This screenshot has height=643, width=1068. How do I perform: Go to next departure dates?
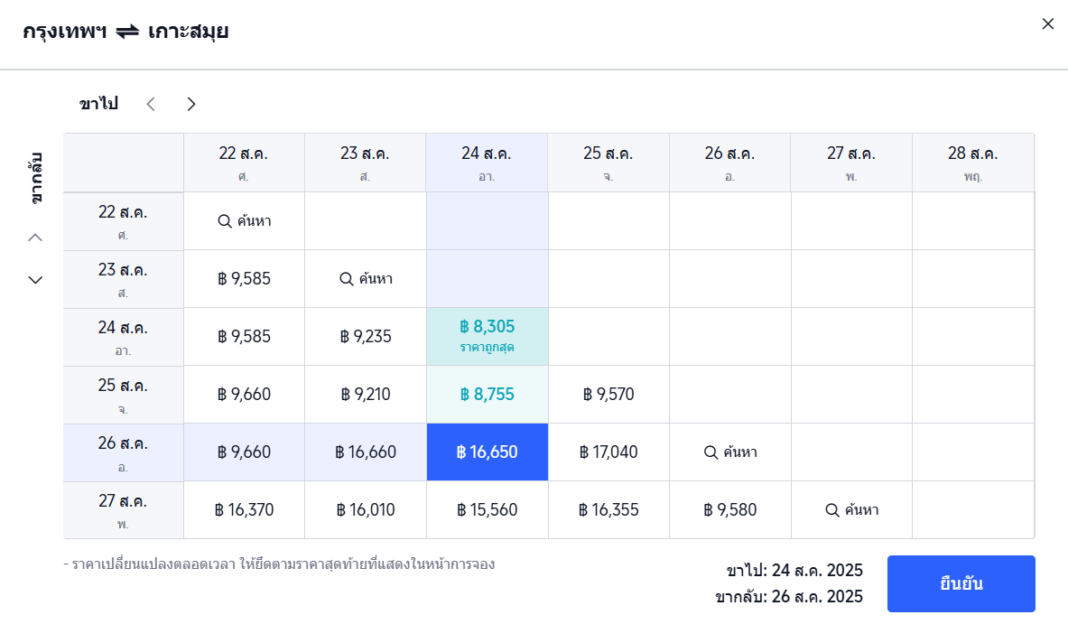(x=191, y=104)
